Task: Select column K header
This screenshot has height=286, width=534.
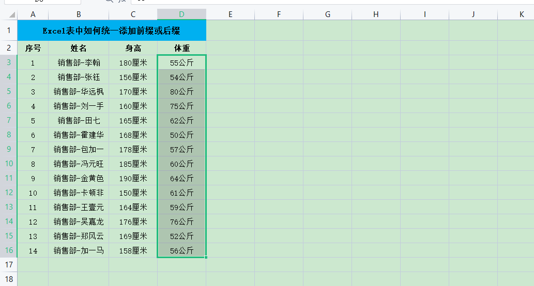Action: [x=516, y=14]
